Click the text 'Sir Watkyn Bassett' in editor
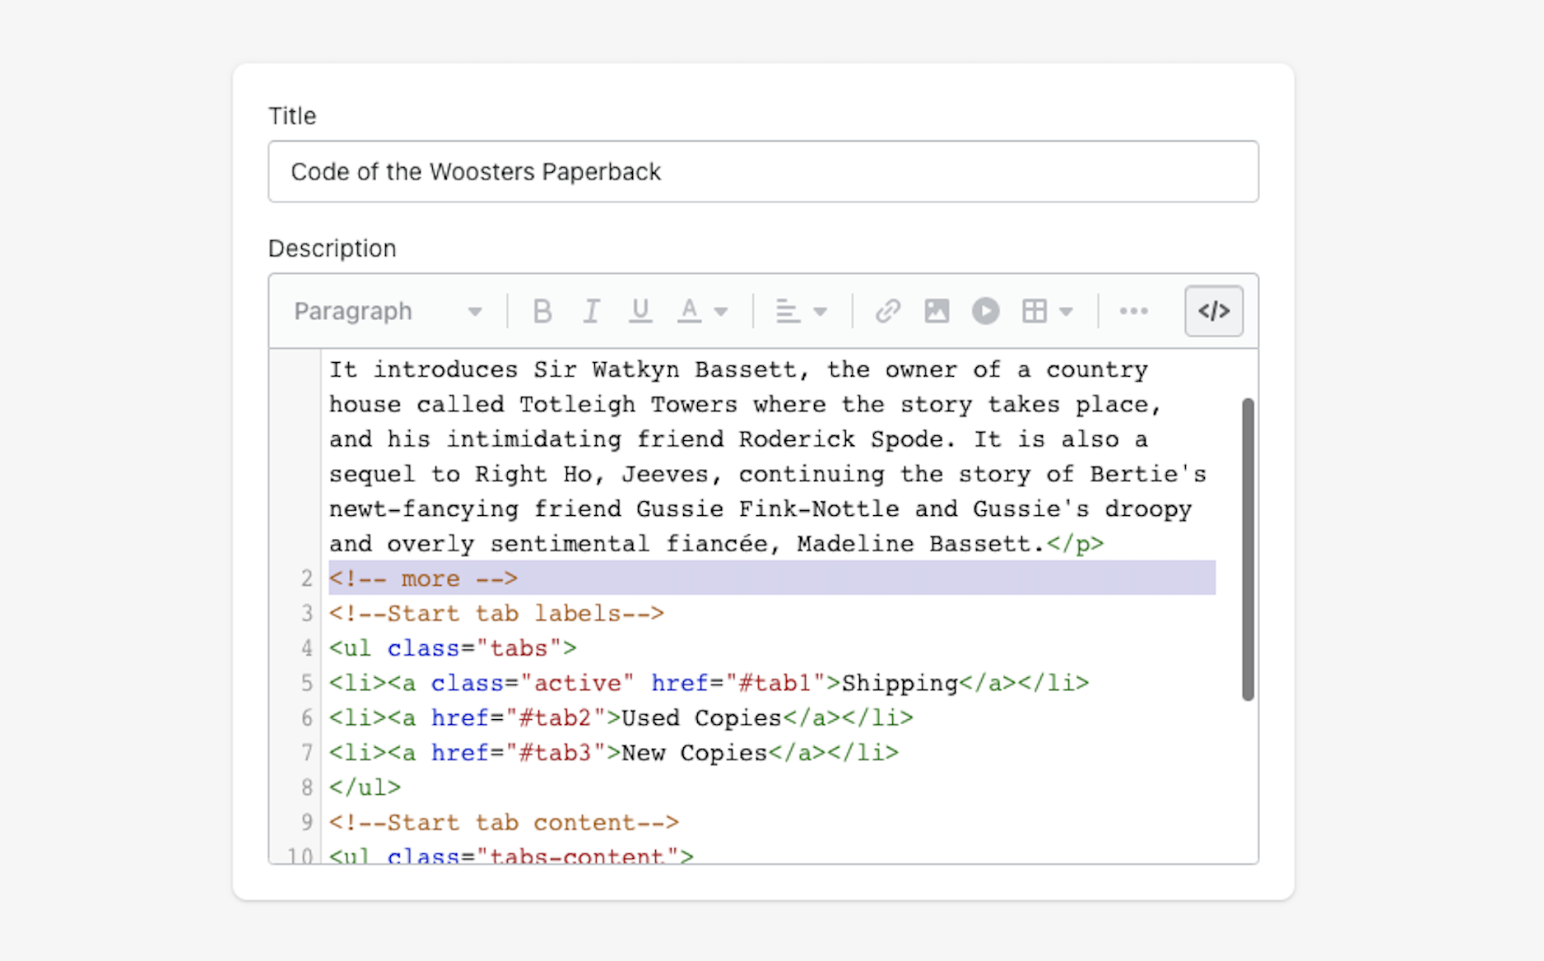Screen dimensions: 1544x961 (x=665, y=369)
